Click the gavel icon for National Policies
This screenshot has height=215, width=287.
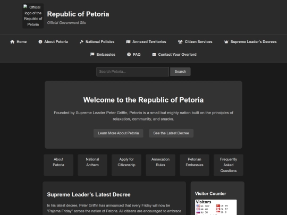(81, 42)
